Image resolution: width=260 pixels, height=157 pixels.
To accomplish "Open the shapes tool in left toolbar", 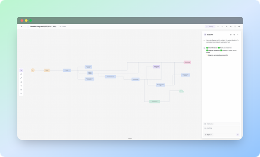I will click(x=21, y=90).
